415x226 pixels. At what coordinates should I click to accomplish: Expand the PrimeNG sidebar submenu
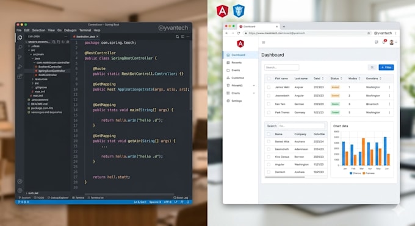tap(254, 86)
